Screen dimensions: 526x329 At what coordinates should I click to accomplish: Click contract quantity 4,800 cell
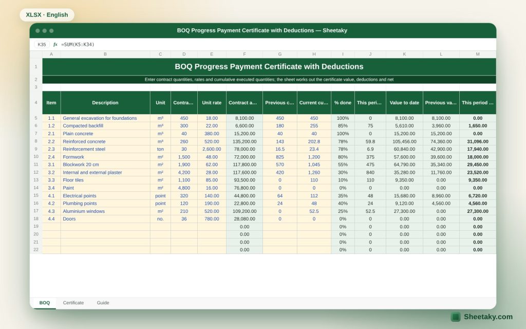point(184,188)
